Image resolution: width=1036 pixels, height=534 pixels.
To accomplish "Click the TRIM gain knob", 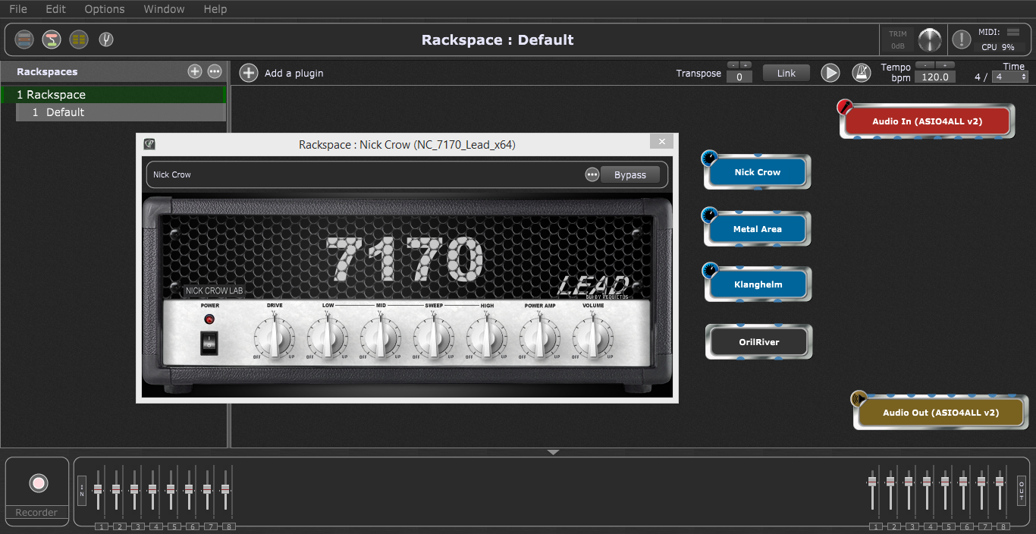I will [x=930, y=39].
